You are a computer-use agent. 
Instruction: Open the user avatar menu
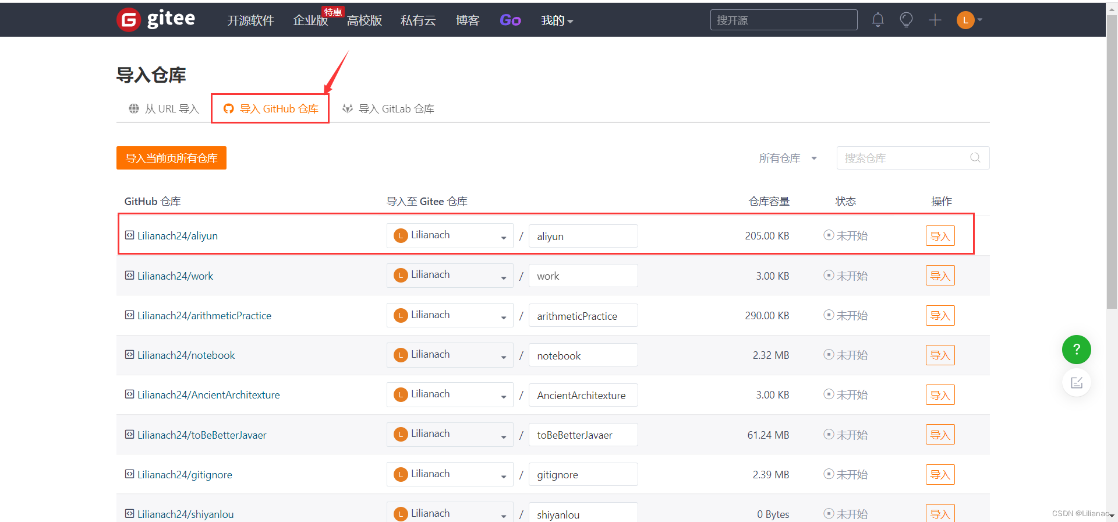970,20
